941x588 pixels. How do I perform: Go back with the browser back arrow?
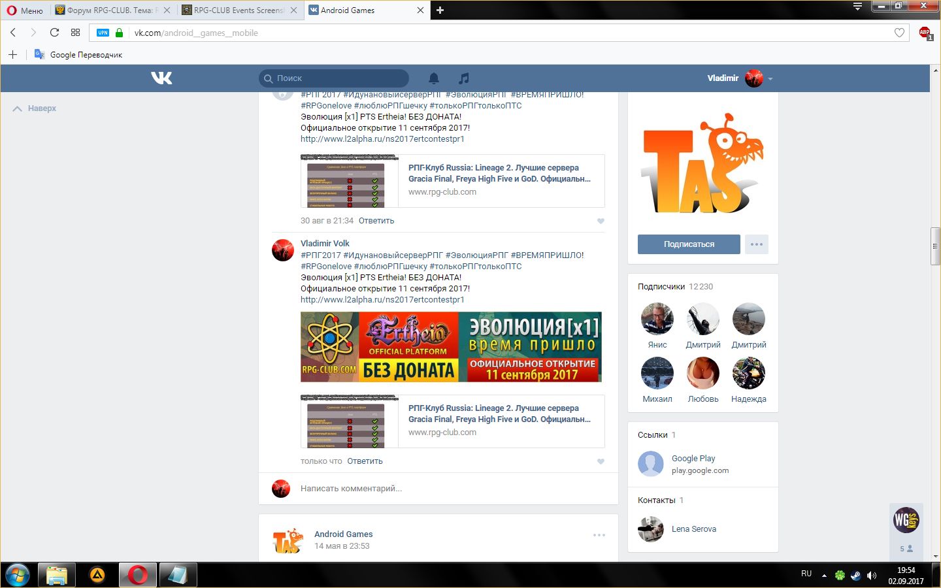click(x=13, y=33)
